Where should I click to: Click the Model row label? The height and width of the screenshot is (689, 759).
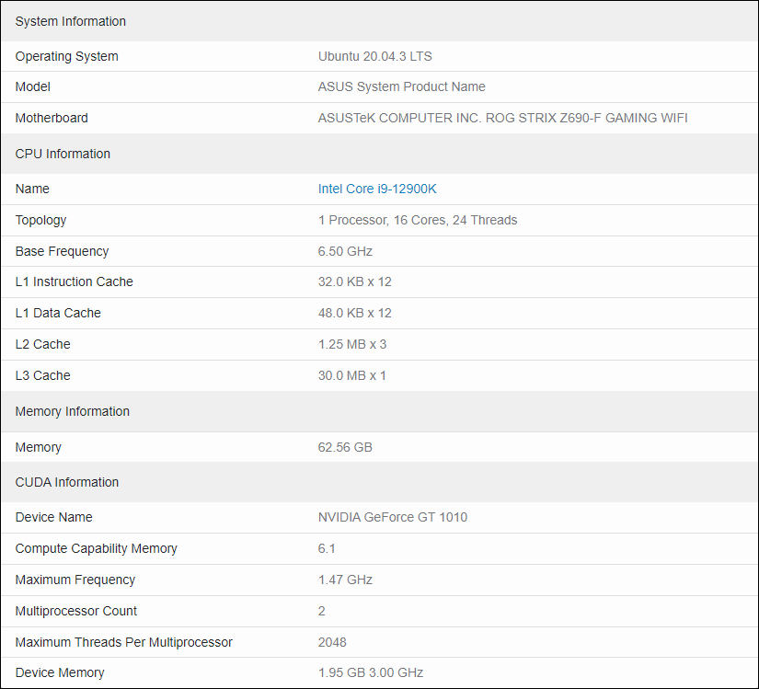[x=33, y=86]
